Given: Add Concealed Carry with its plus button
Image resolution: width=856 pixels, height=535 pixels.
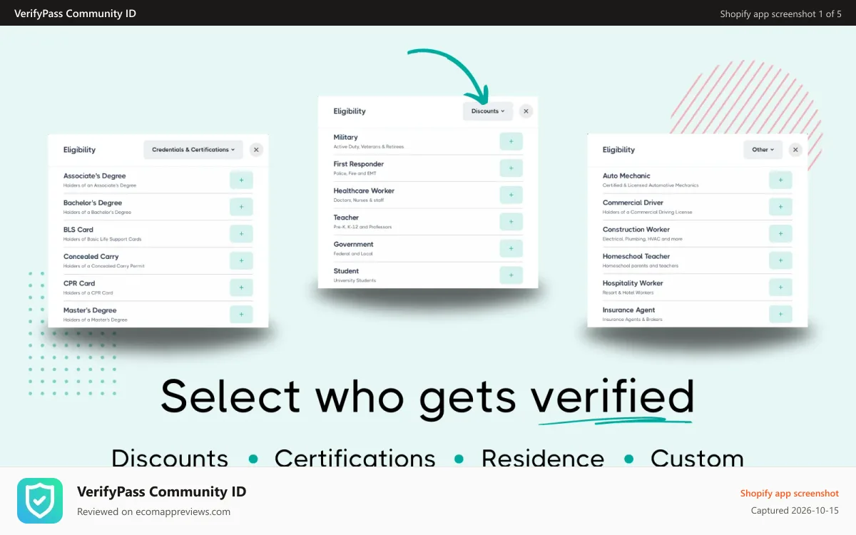Looking at the screenshot, I should (241, 261).
